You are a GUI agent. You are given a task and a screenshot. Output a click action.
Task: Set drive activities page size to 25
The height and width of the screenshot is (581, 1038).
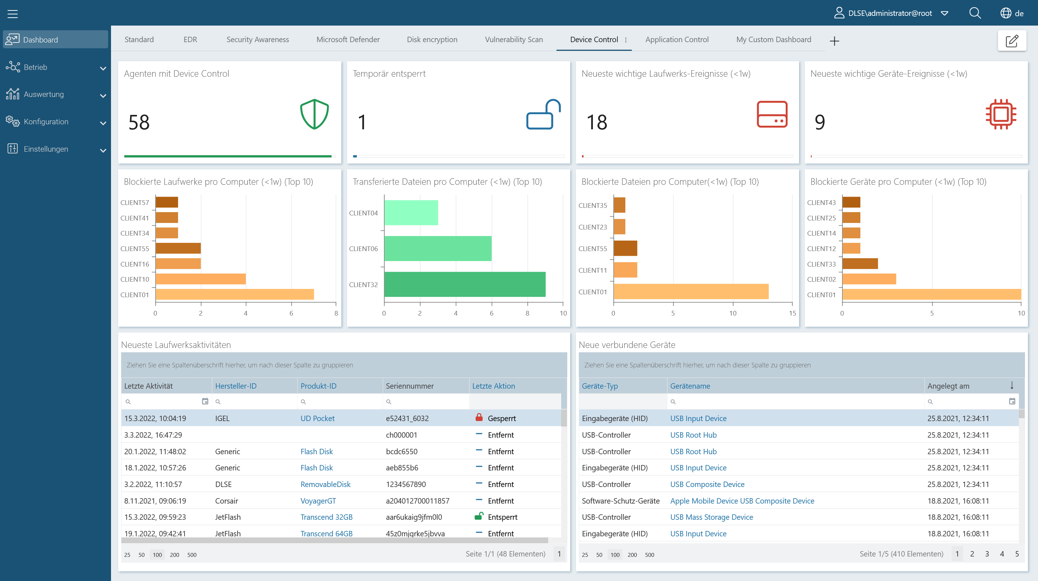(x=127, y=554)
